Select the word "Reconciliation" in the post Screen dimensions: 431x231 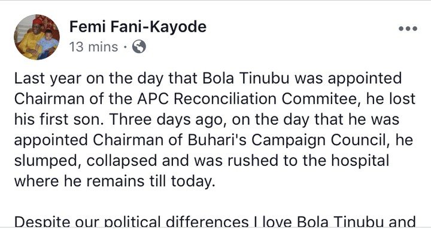point(225,98)
